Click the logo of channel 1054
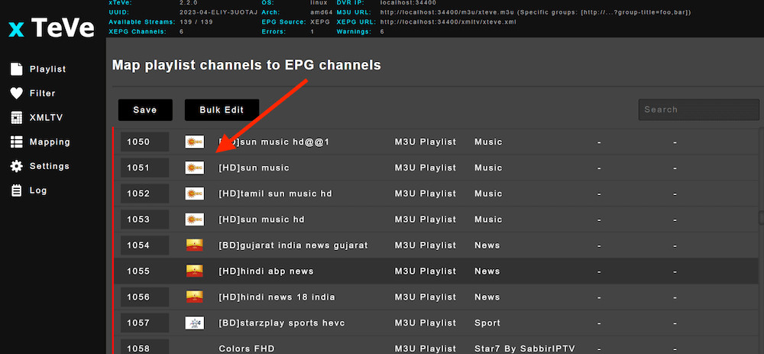 tap(194, 245)
